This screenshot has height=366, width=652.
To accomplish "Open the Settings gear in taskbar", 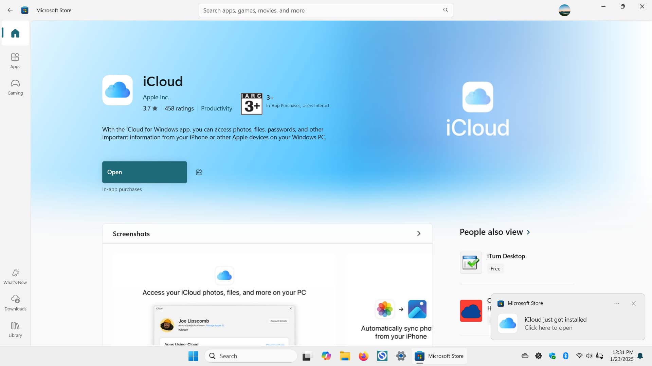I will click(401, 356).
